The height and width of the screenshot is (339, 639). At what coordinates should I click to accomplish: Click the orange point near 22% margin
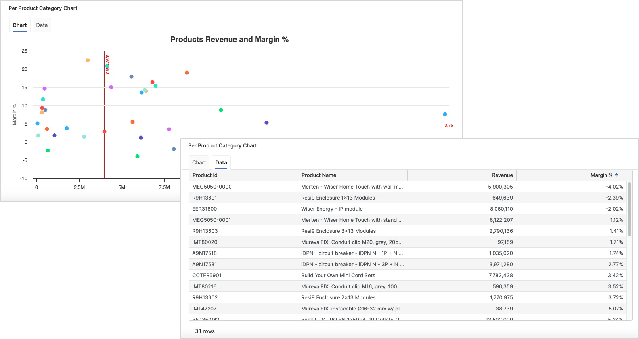point(88,60)
